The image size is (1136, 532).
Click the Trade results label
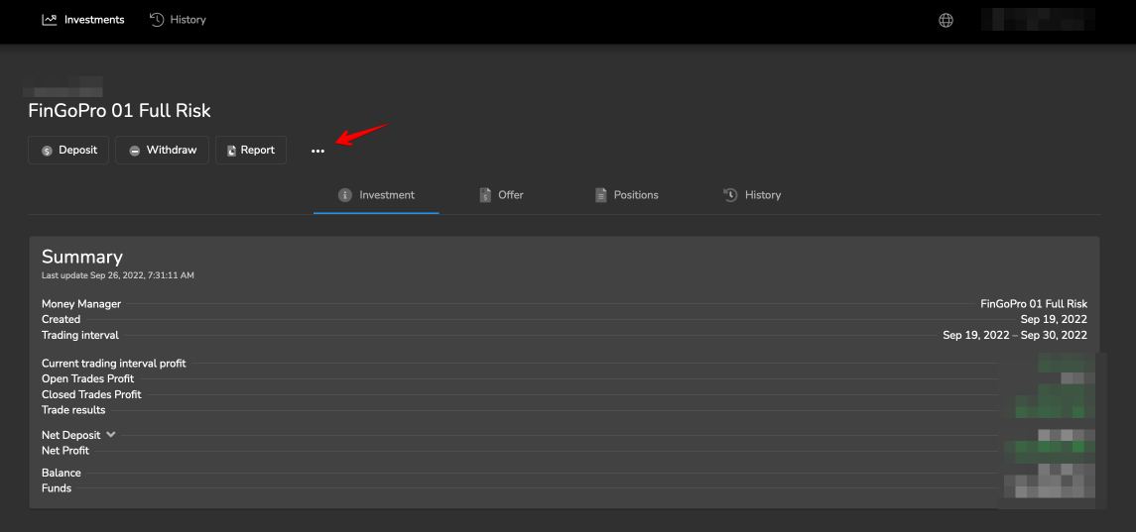[73, 410]
